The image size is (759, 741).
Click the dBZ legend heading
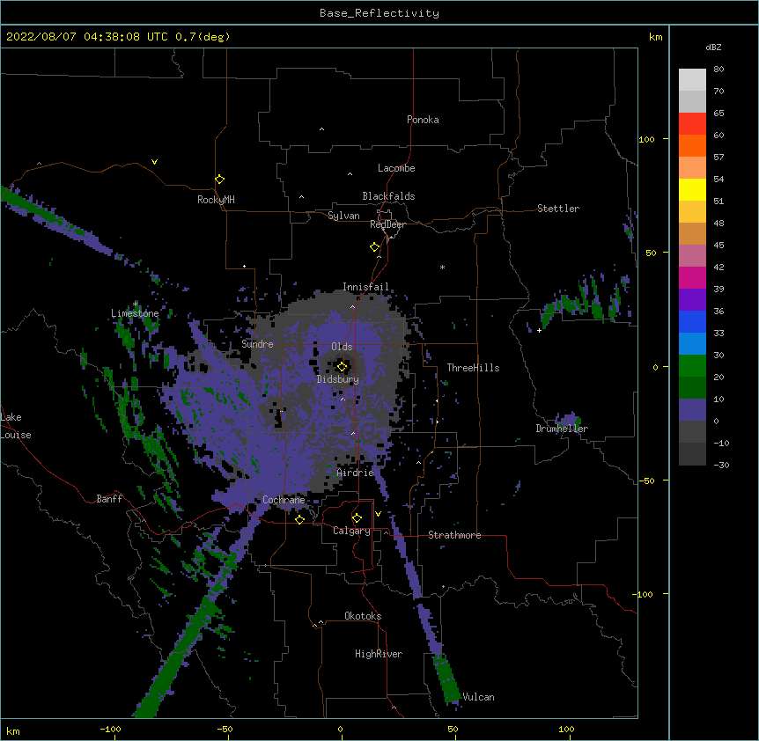point(713,48)
